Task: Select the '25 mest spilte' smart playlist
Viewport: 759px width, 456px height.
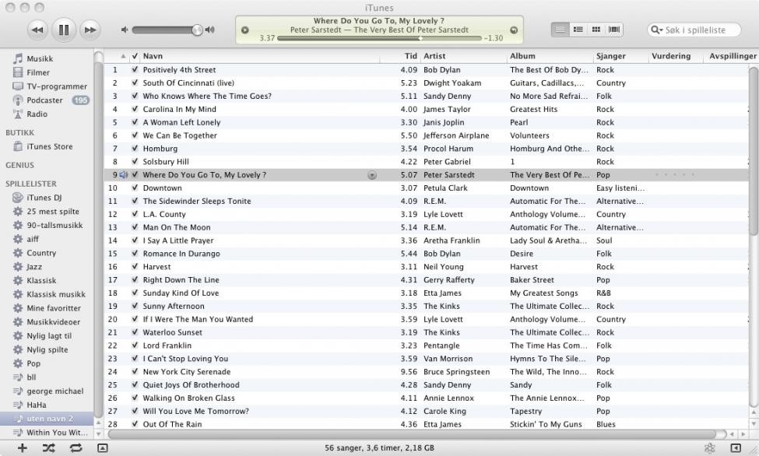Action: tap(53, 212)
